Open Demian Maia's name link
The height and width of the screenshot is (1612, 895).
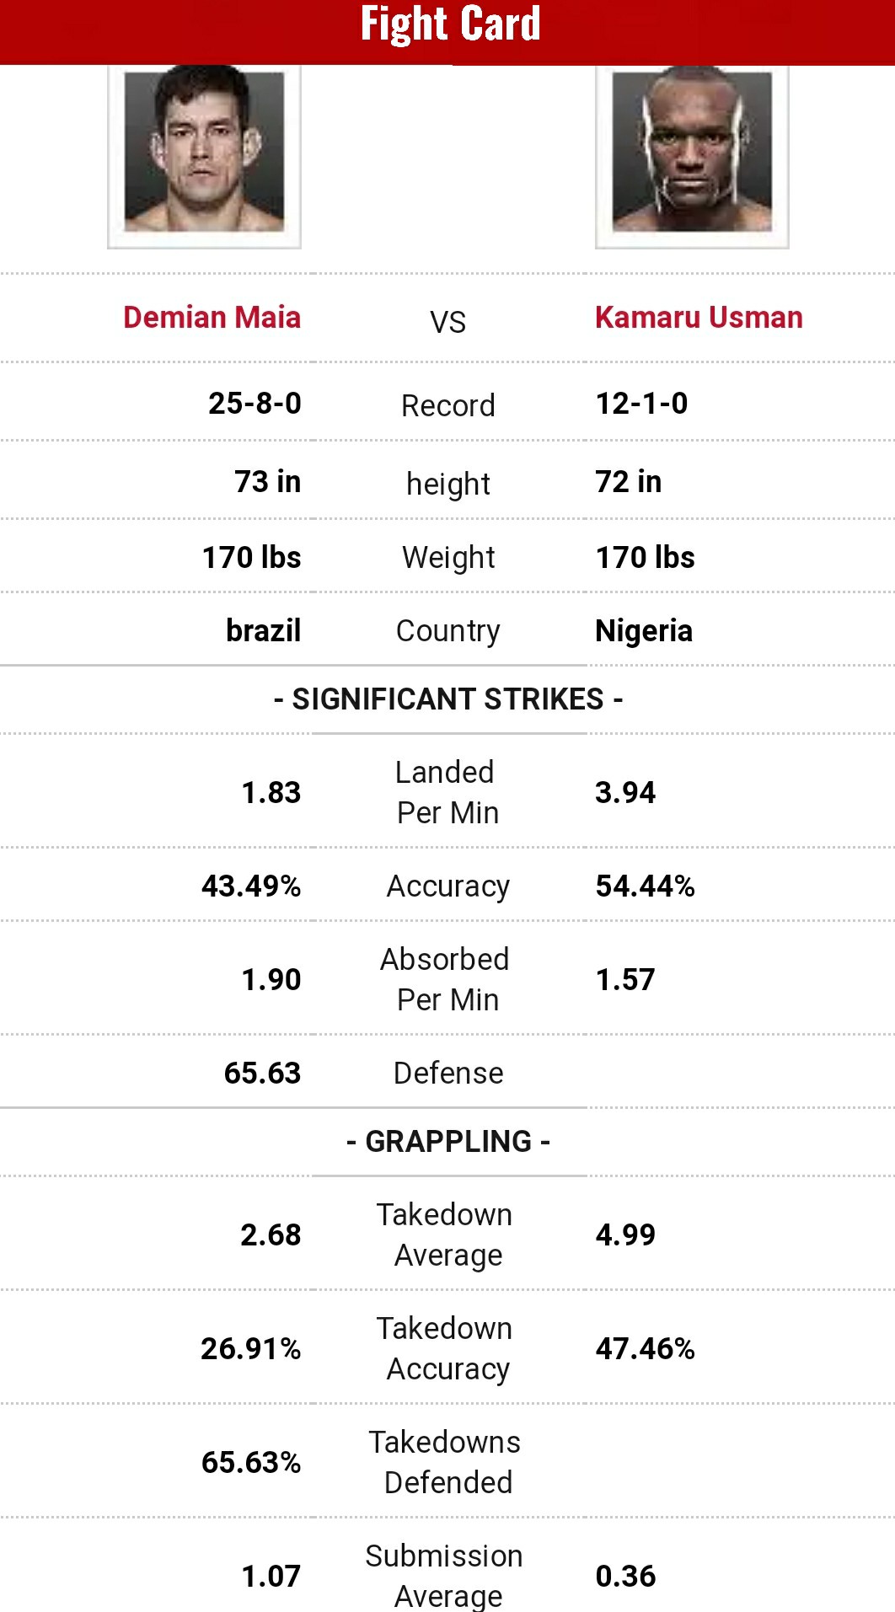[x=212, y=318]
